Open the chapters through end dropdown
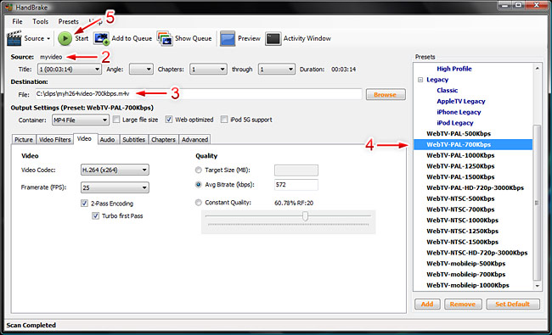552x335 pixels. click(x=276, y=69)
